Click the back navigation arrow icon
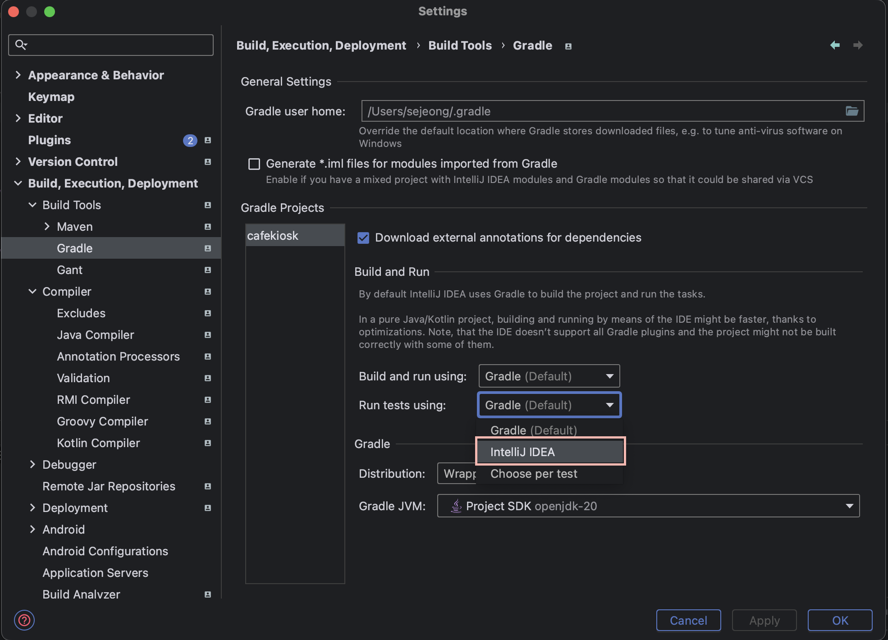The image size is (888, 640). click(835, 45)
